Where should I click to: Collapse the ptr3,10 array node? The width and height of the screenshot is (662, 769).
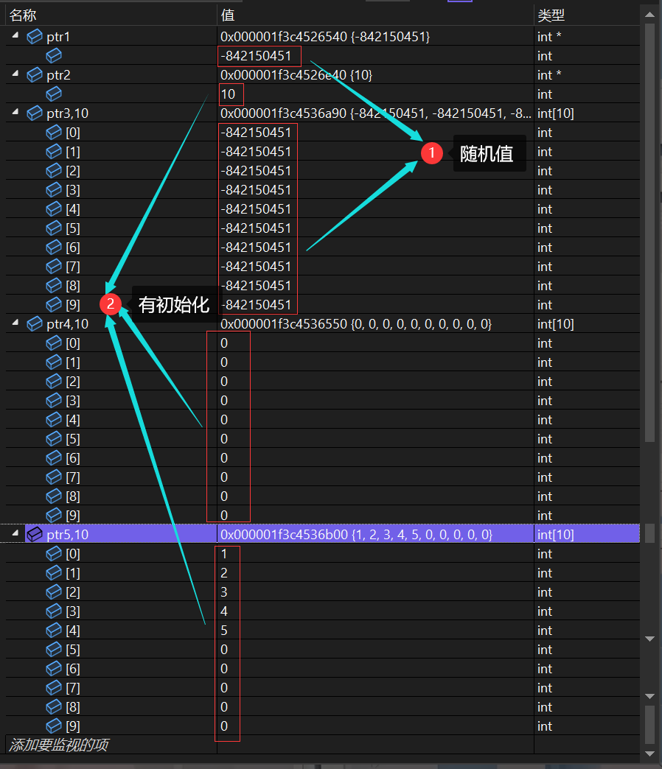click(x=15, y=112)
